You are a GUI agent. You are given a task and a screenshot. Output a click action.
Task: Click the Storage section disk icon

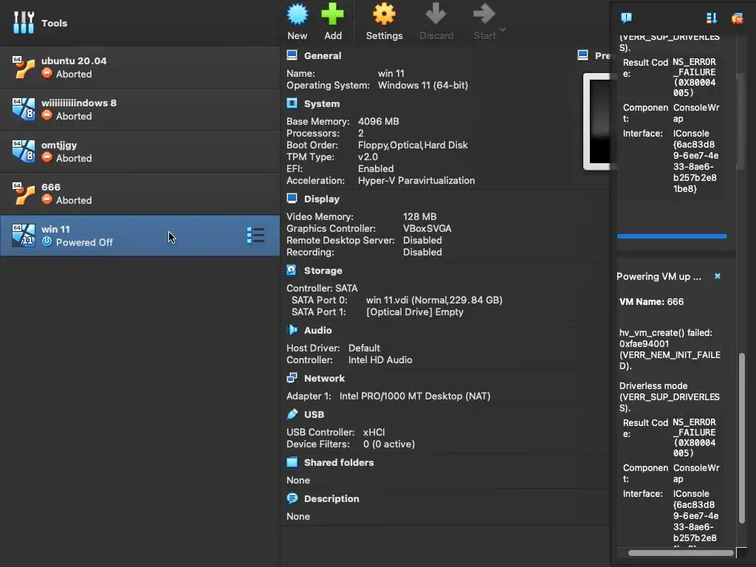pyautogui.click(x=292, y=270)
